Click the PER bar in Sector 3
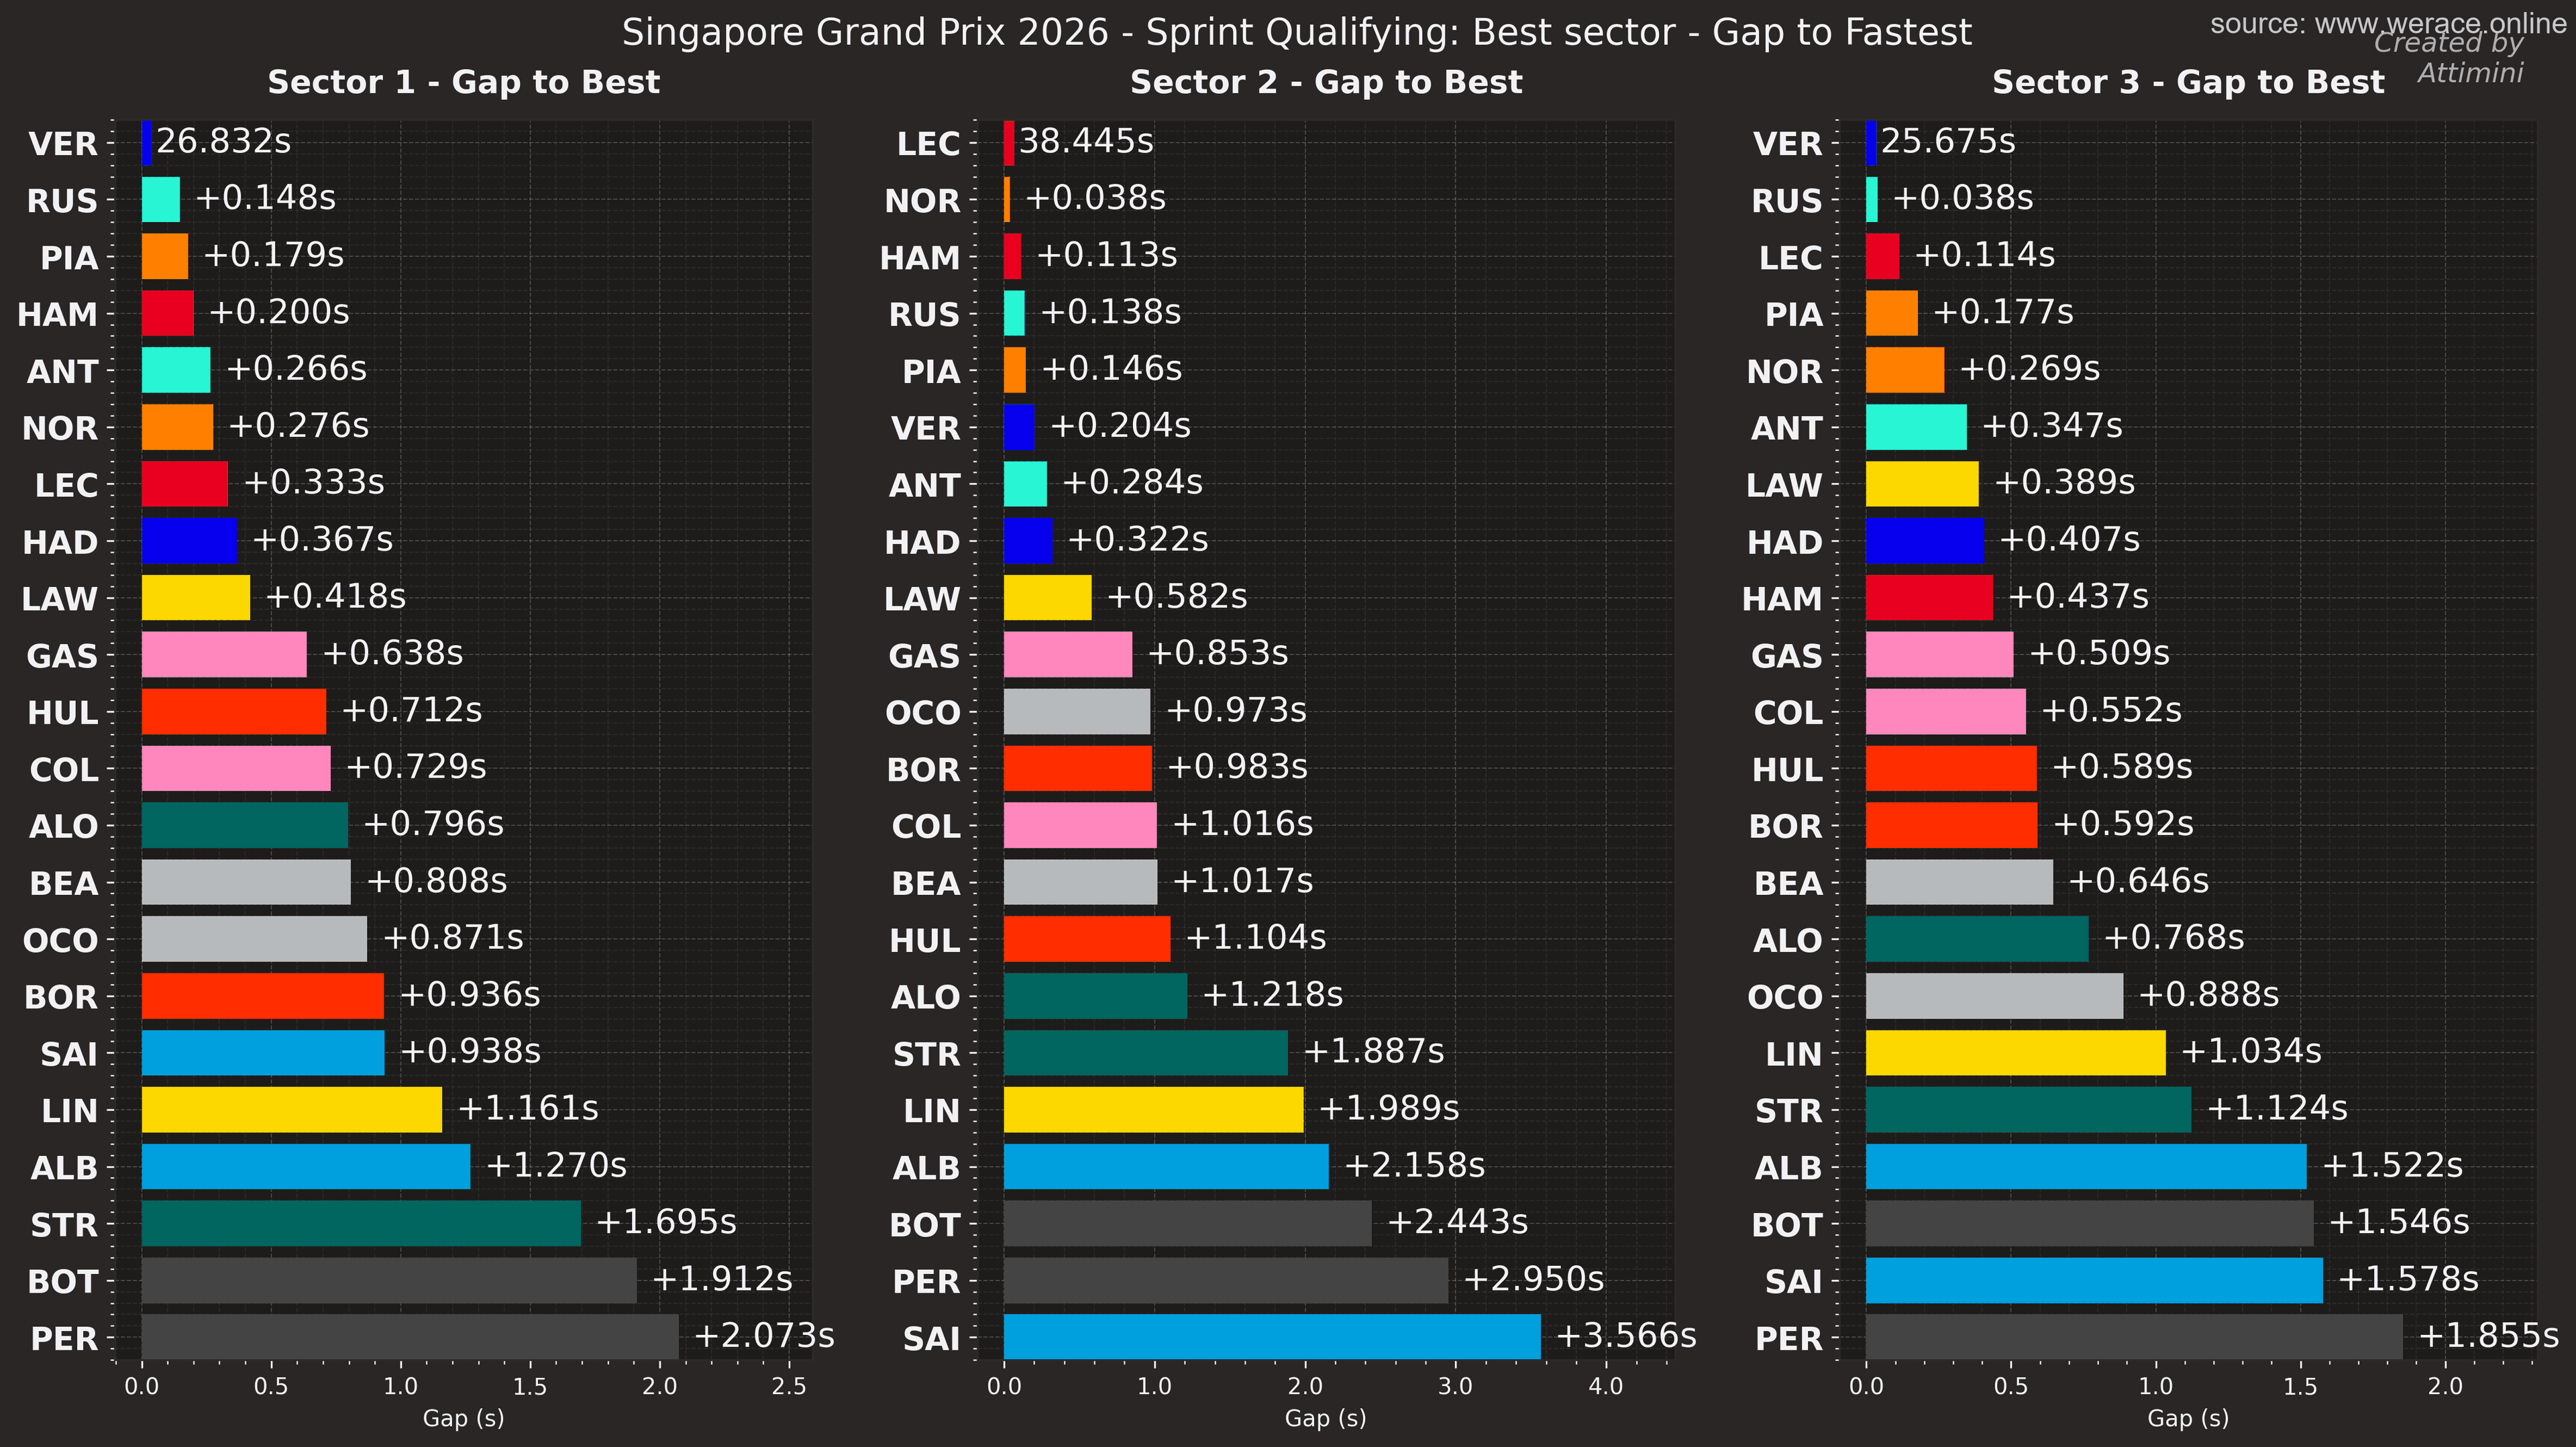 tap(2134, 1336)
